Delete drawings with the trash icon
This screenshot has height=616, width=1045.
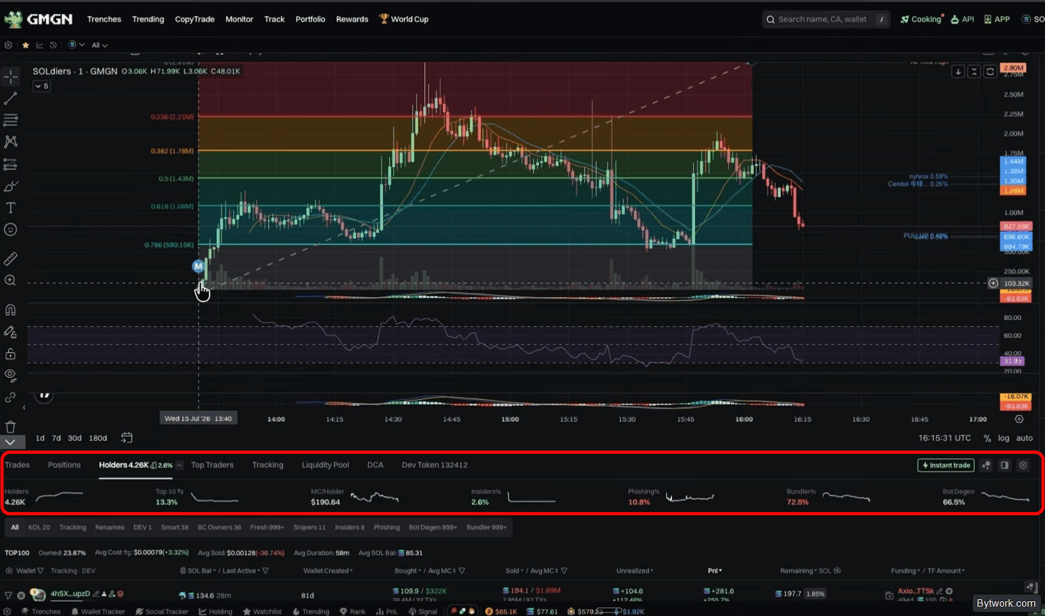pos(11,427)
